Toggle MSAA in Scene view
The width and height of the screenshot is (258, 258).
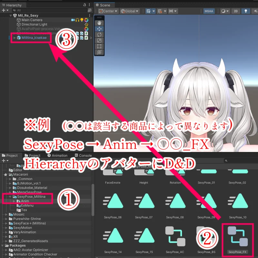[x=209, y=11]
